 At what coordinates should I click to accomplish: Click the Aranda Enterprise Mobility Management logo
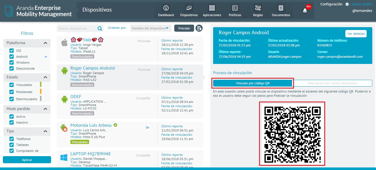coord(38,11)
